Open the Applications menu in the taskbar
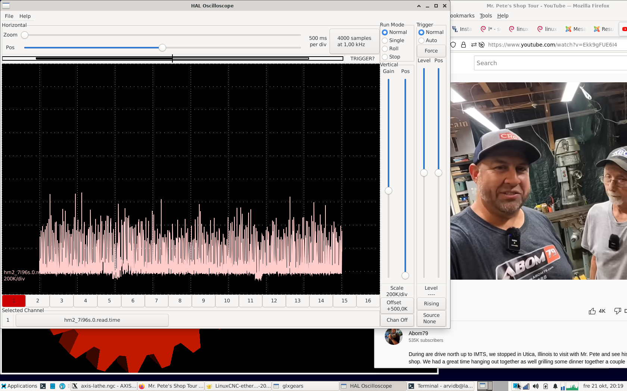The height and width of the screenshot is (391, 627). [19, 386]
